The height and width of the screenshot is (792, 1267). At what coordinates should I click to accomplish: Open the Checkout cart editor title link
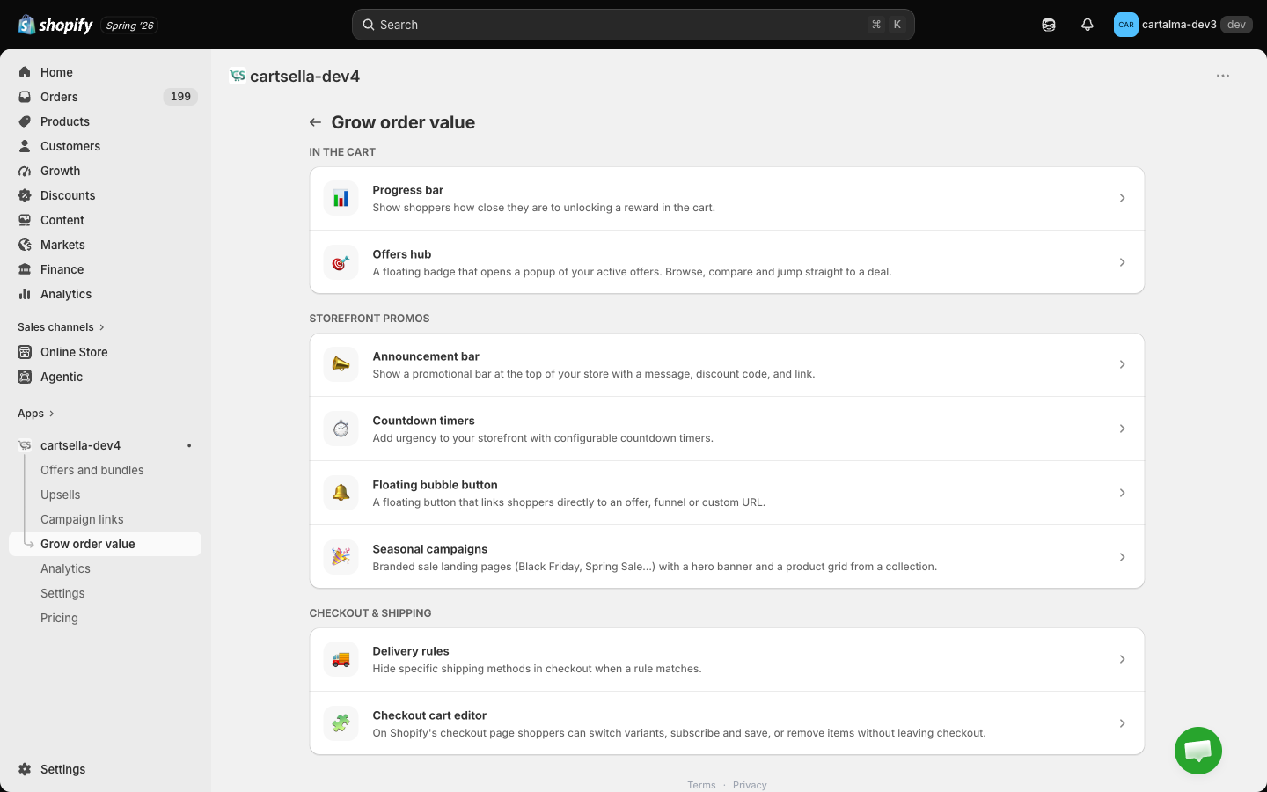[x=429, y=715]
